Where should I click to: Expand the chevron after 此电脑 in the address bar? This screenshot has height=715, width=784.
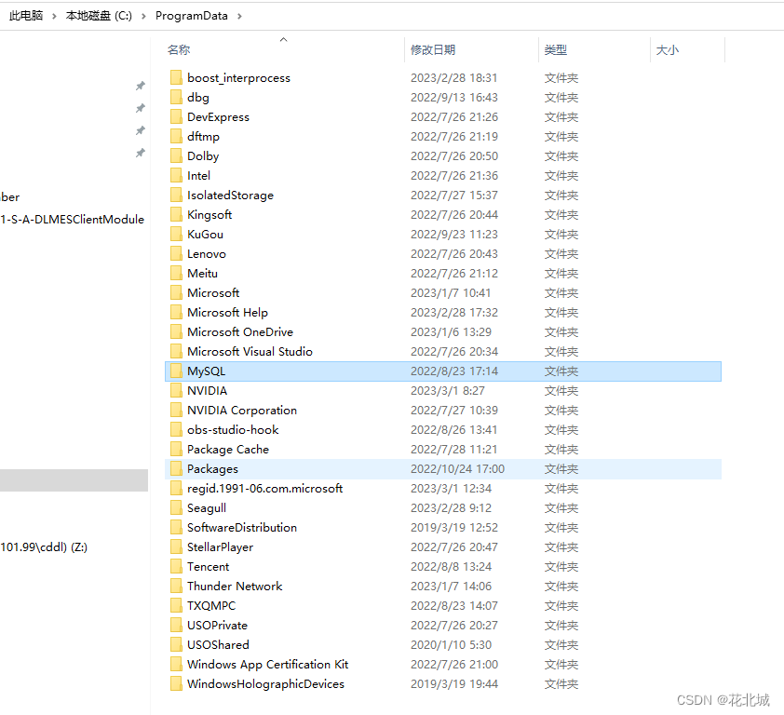tap(54, 16)
